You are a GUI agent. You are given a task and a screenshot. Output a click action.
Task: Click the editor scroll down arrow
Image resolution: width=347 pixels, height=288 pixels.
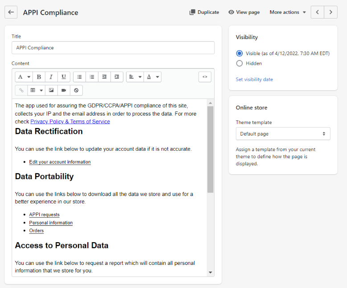point(210,272)
